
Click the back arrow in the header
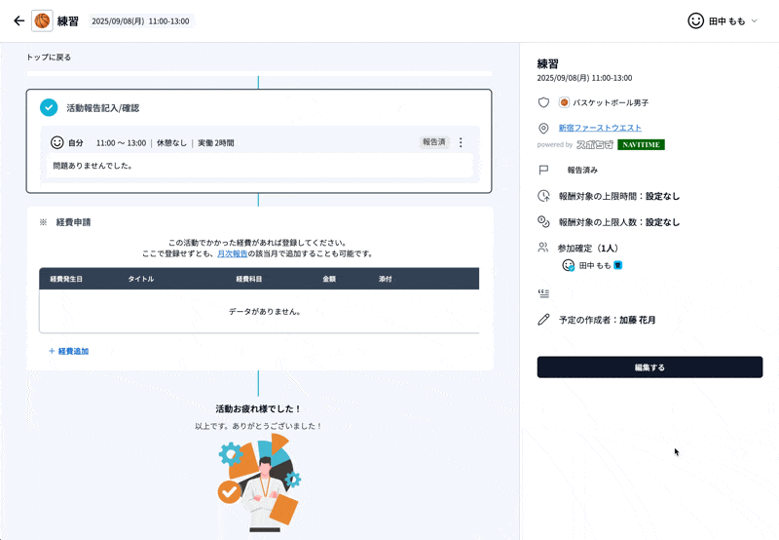(x=19, y=20)
